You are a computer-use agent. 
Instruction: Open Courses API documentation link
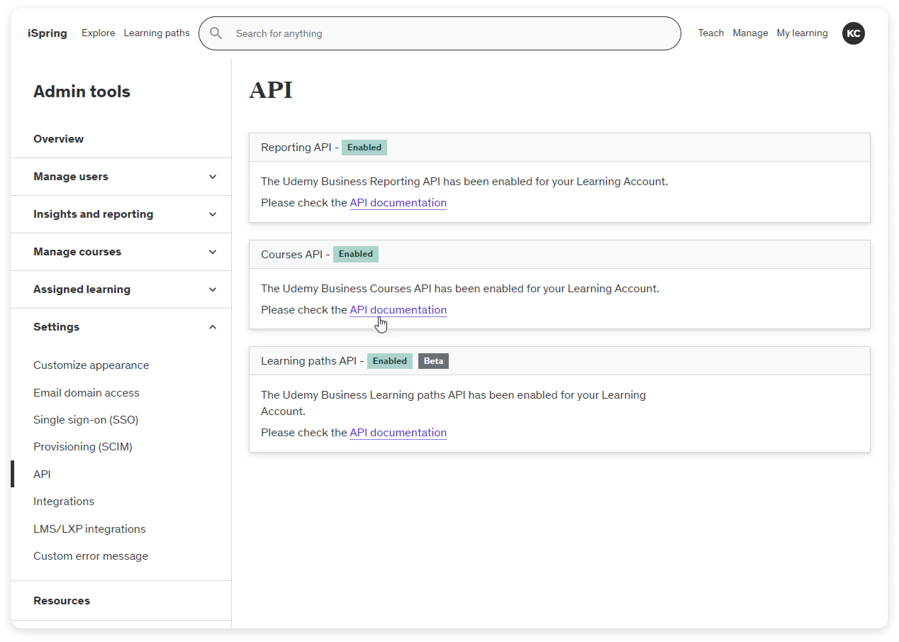(x=398, y=310)
